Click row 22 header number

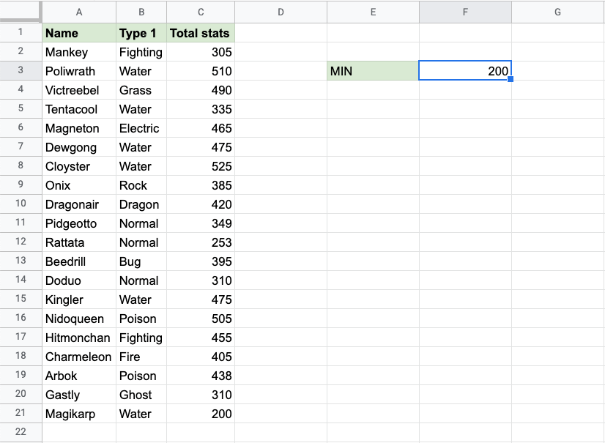21,432
